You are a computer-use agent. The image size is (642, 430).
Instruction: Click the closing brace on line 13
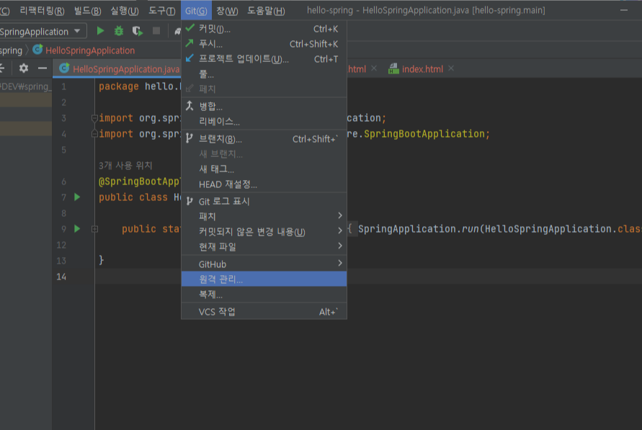(x=101, y=260)
